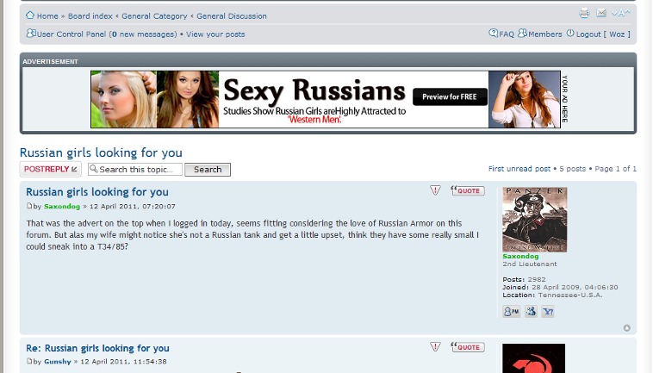Open Saxondog's Yahoo messenger icon
The image size is (653, 373).
click(x=548, y=311)
